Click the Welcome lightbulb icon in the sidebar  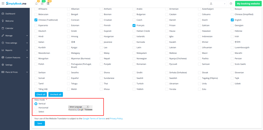click(3, 21)
